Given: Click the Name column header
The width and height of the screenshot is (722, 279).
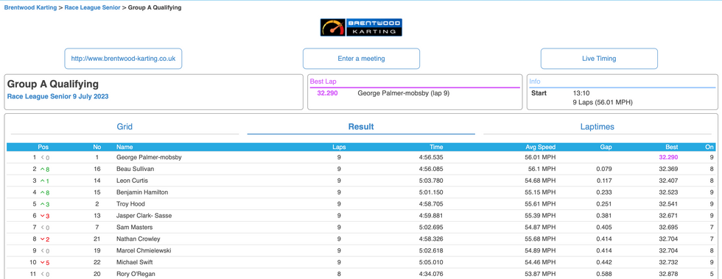Looking at the screenshot, I should [125, 148].
